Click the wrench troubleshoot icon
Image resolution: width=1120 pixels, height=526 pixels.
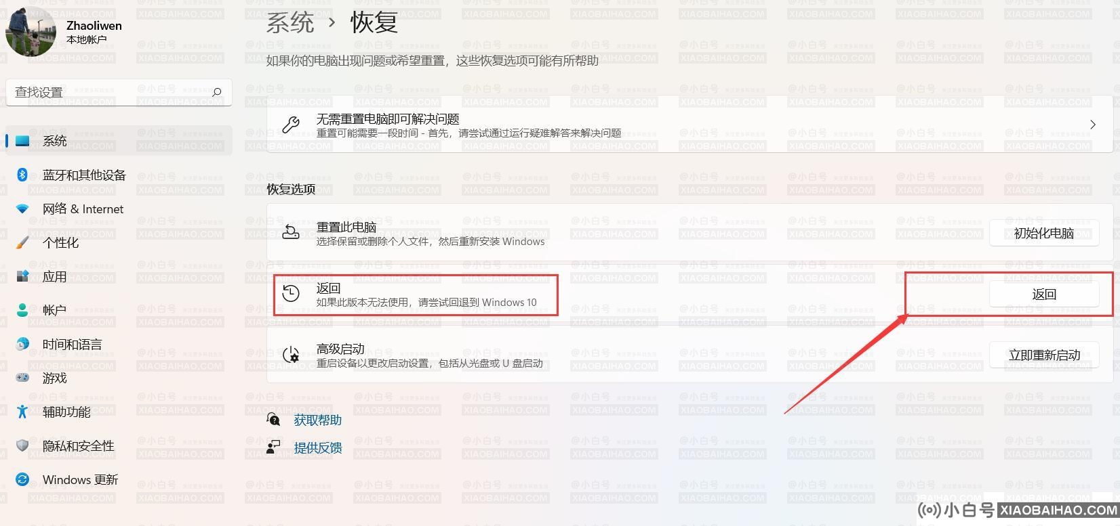(291, 125)
